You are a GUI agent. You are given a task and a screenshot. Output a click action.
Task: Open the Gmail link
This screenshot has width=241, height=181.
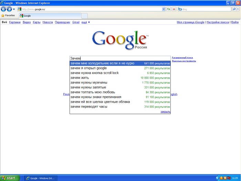(x=76, y=22)
